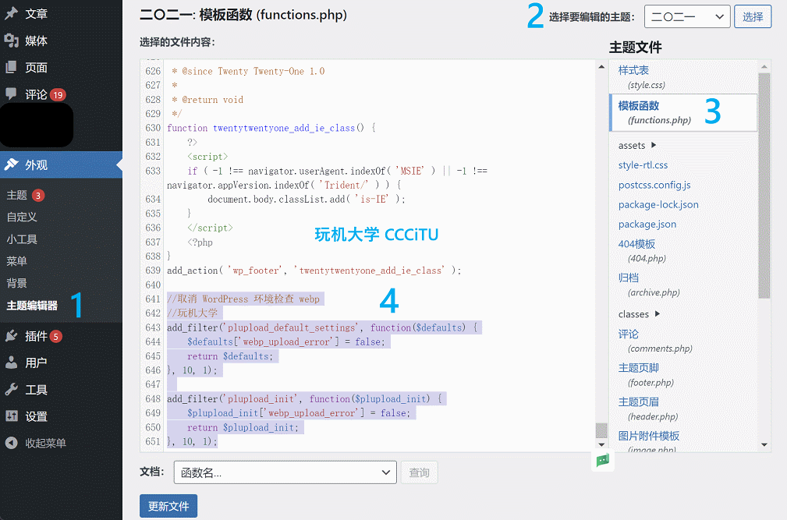
Task: Open the 工具 (Tools) wrench icon
Action: pos(10,390)
